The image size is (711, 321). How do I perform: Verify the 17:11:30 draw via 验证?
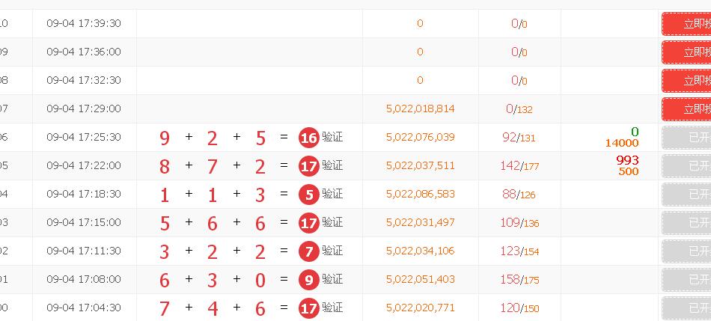[332, 251]
